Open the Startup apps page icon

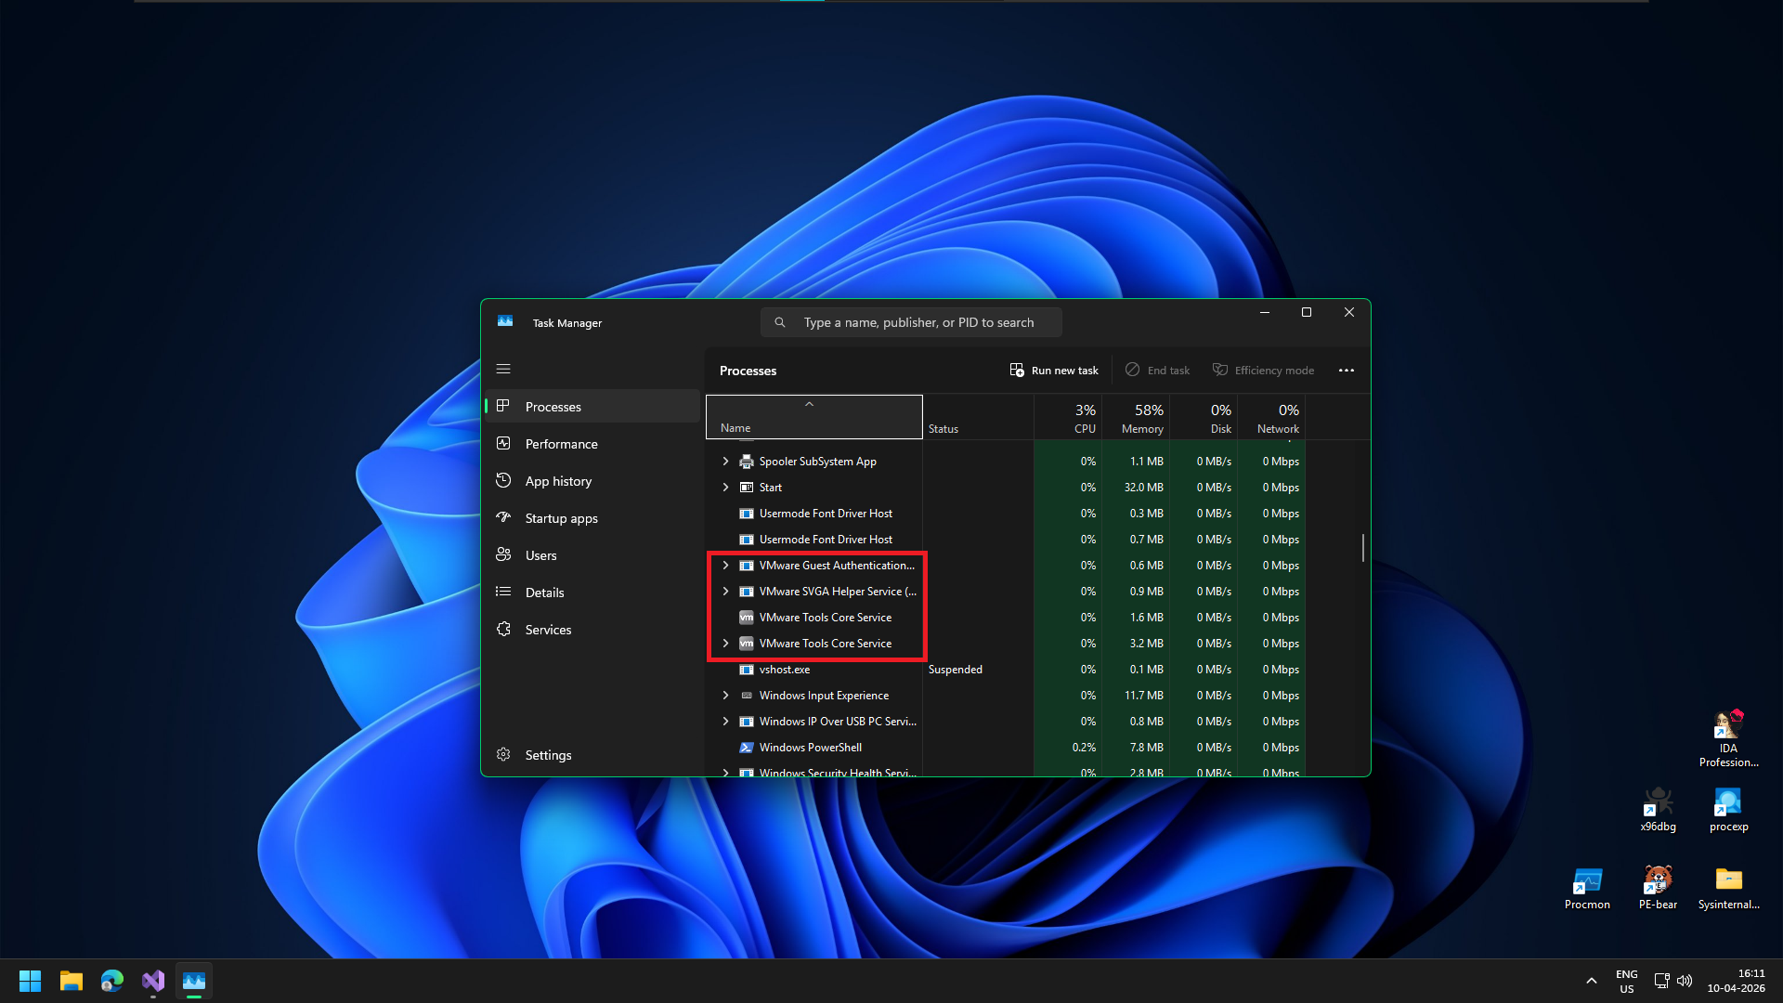(x=503, y=517)
